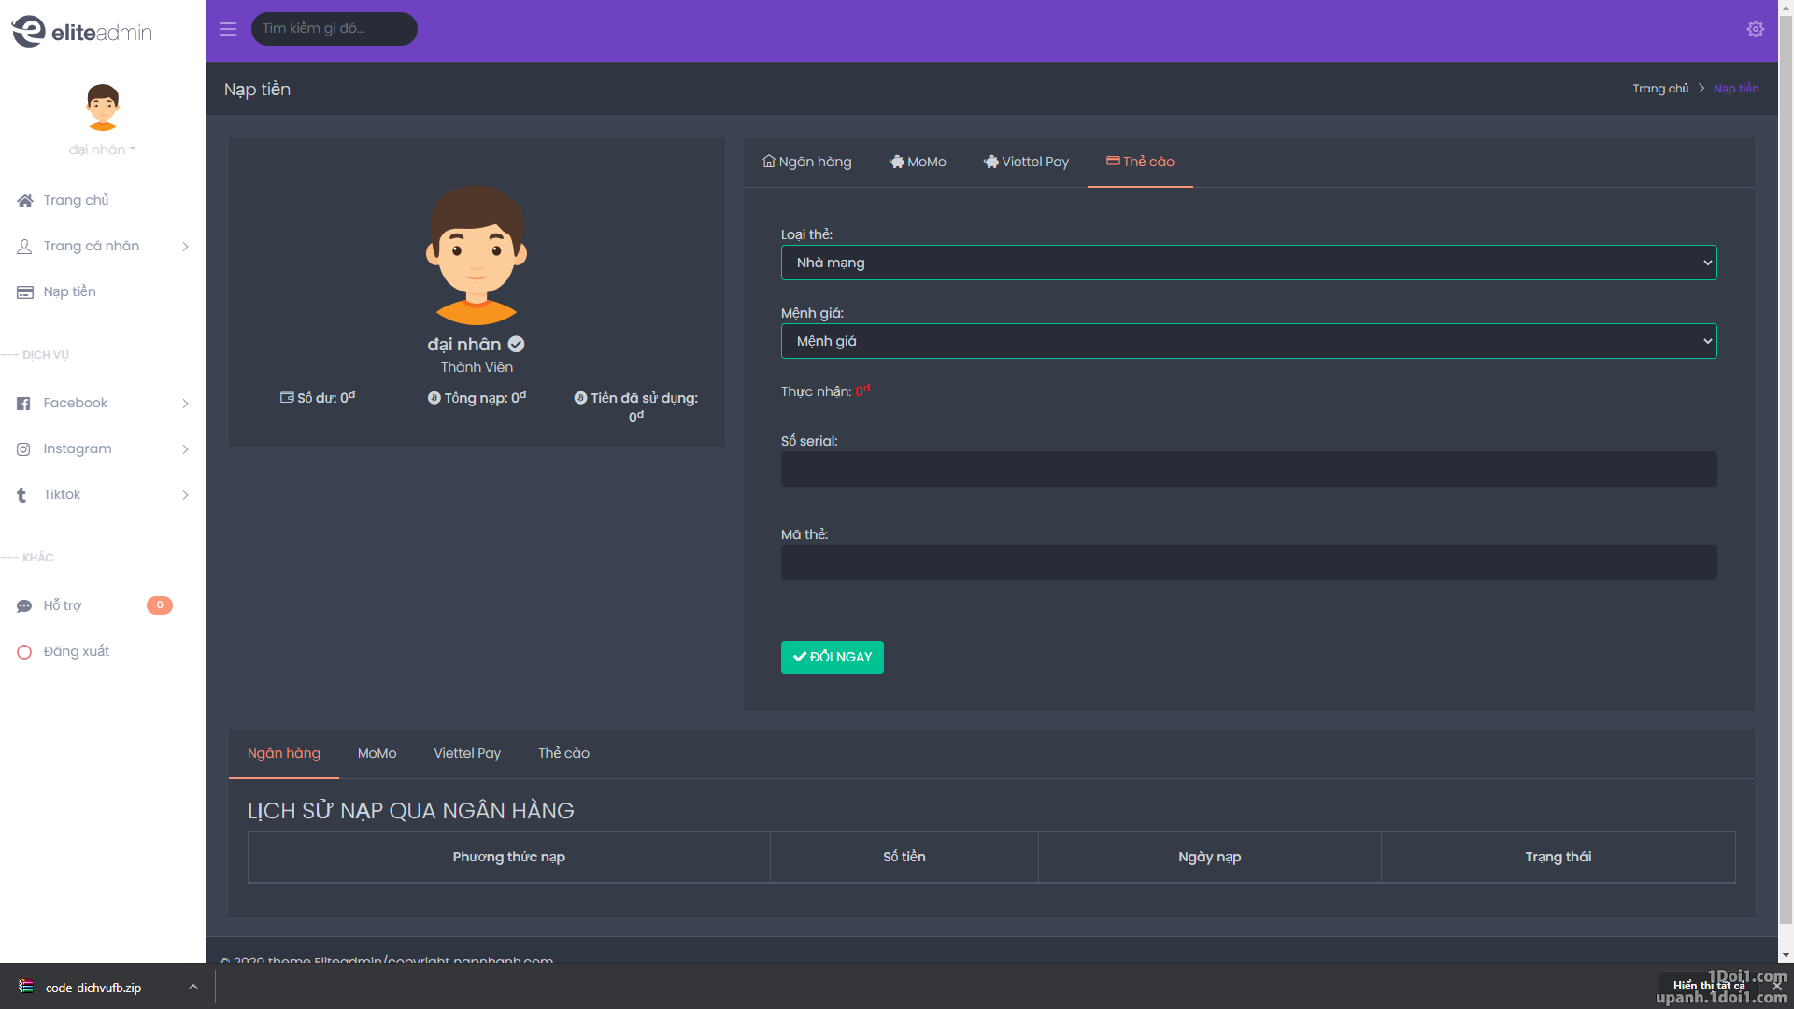The height and width of the screenshot is (1009, 1794).
Task: Click the home icon beside Trang chủ
Action: pos(23,200)
